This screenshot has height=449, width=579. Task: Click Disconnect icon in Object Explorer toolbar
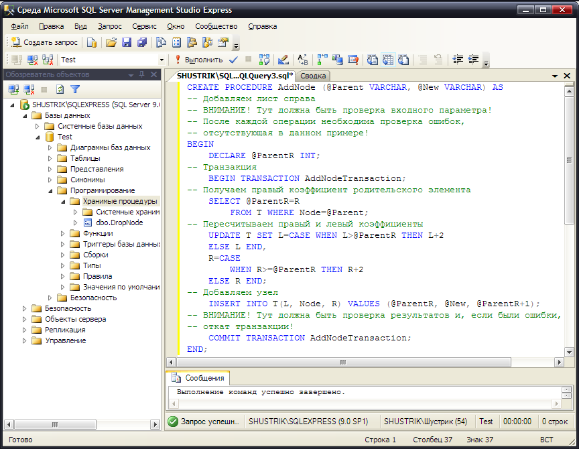[x=29, y=89]
